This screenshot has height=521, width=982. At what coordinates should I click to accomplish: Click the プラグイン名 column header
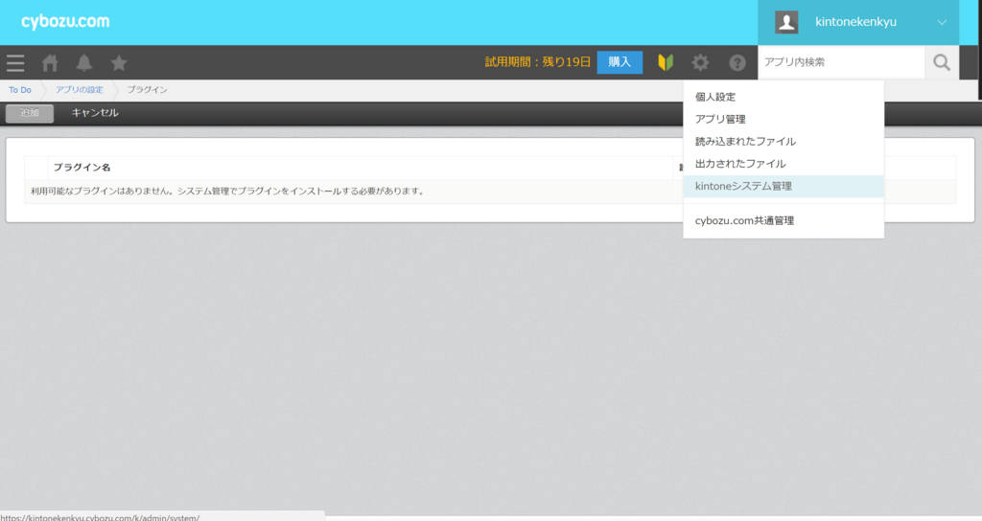pos(82,168)
